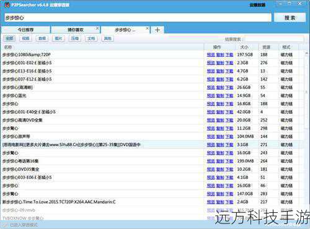Screen dimensions: 310x229
Task: Open a new tab with the plus icon
Action: click(157, 30)
